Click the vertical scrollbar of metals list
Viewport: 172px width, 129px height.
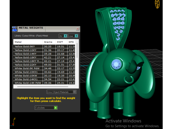pyautogui.click(x=77, y=51)
